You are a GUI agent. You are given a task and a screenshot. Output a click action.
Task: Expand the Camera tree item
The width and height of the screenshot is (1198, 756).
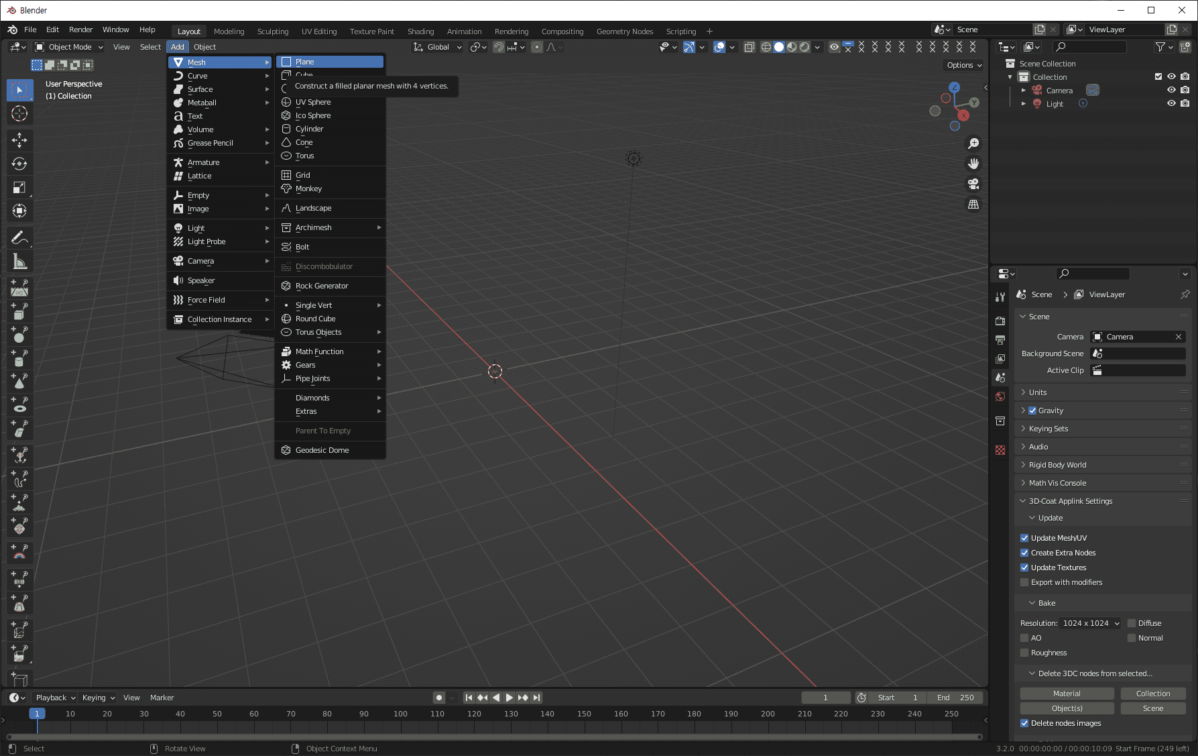point(1023,90)
